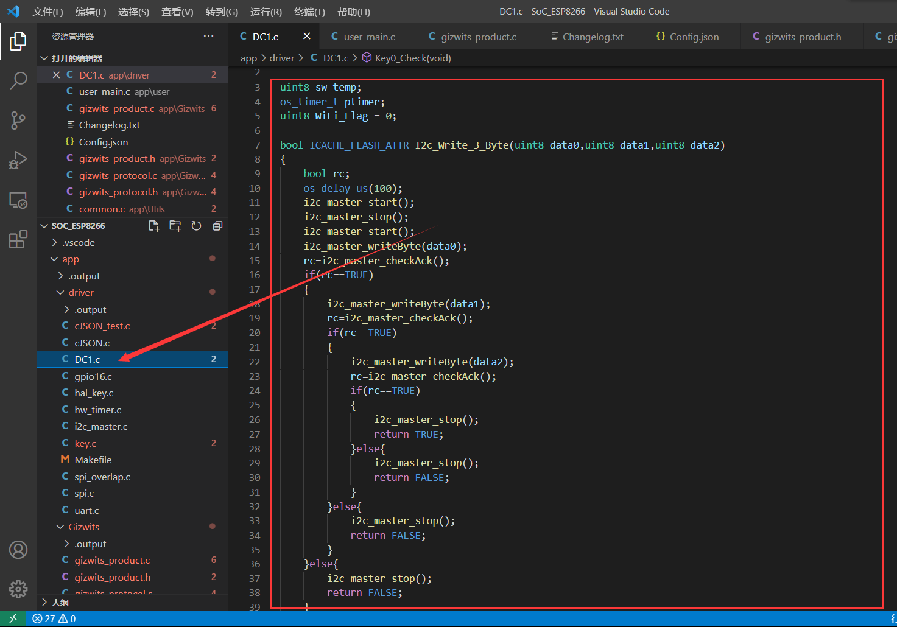The image size is (897, 627).
Task: Switch to the gizwits_product.c tab
Action: tap(478, 37)
